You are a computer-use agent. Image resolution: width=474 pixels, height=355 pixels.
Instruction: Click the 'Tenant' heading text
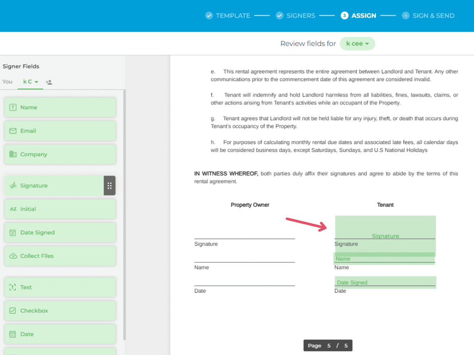(x=385, y=205)
